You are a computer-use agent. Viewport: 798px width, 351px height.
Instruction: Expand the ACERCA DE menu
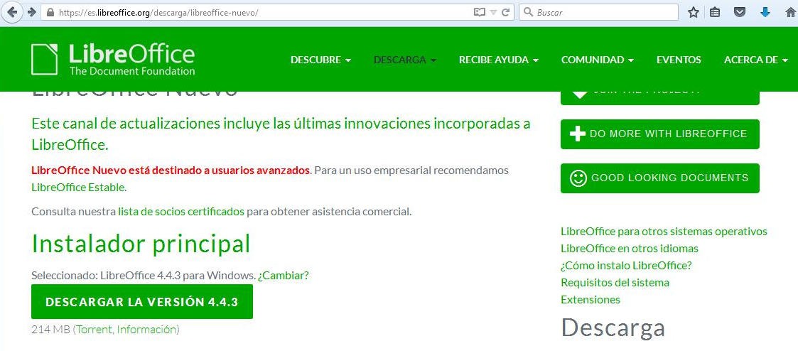[x=756, y=60]
